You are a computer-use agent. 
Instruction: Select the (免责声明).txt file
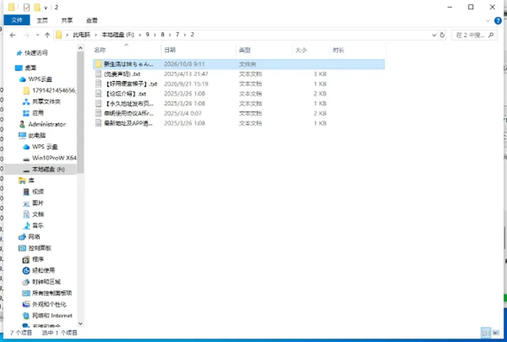pyautogui.click(x=239, y=74)
